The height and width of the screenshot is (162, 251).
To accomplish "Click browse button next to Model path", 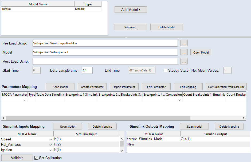I will pyautogui.click(x=184, y=52).
